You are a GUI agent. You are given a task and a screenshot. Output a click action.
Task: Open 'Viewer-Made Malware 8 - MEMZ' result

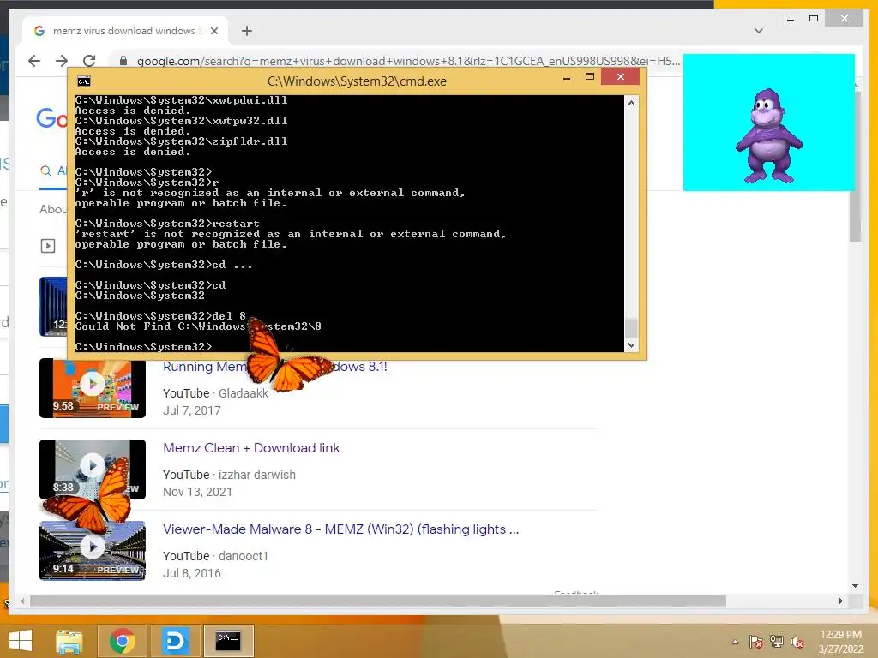pos(340,529)
